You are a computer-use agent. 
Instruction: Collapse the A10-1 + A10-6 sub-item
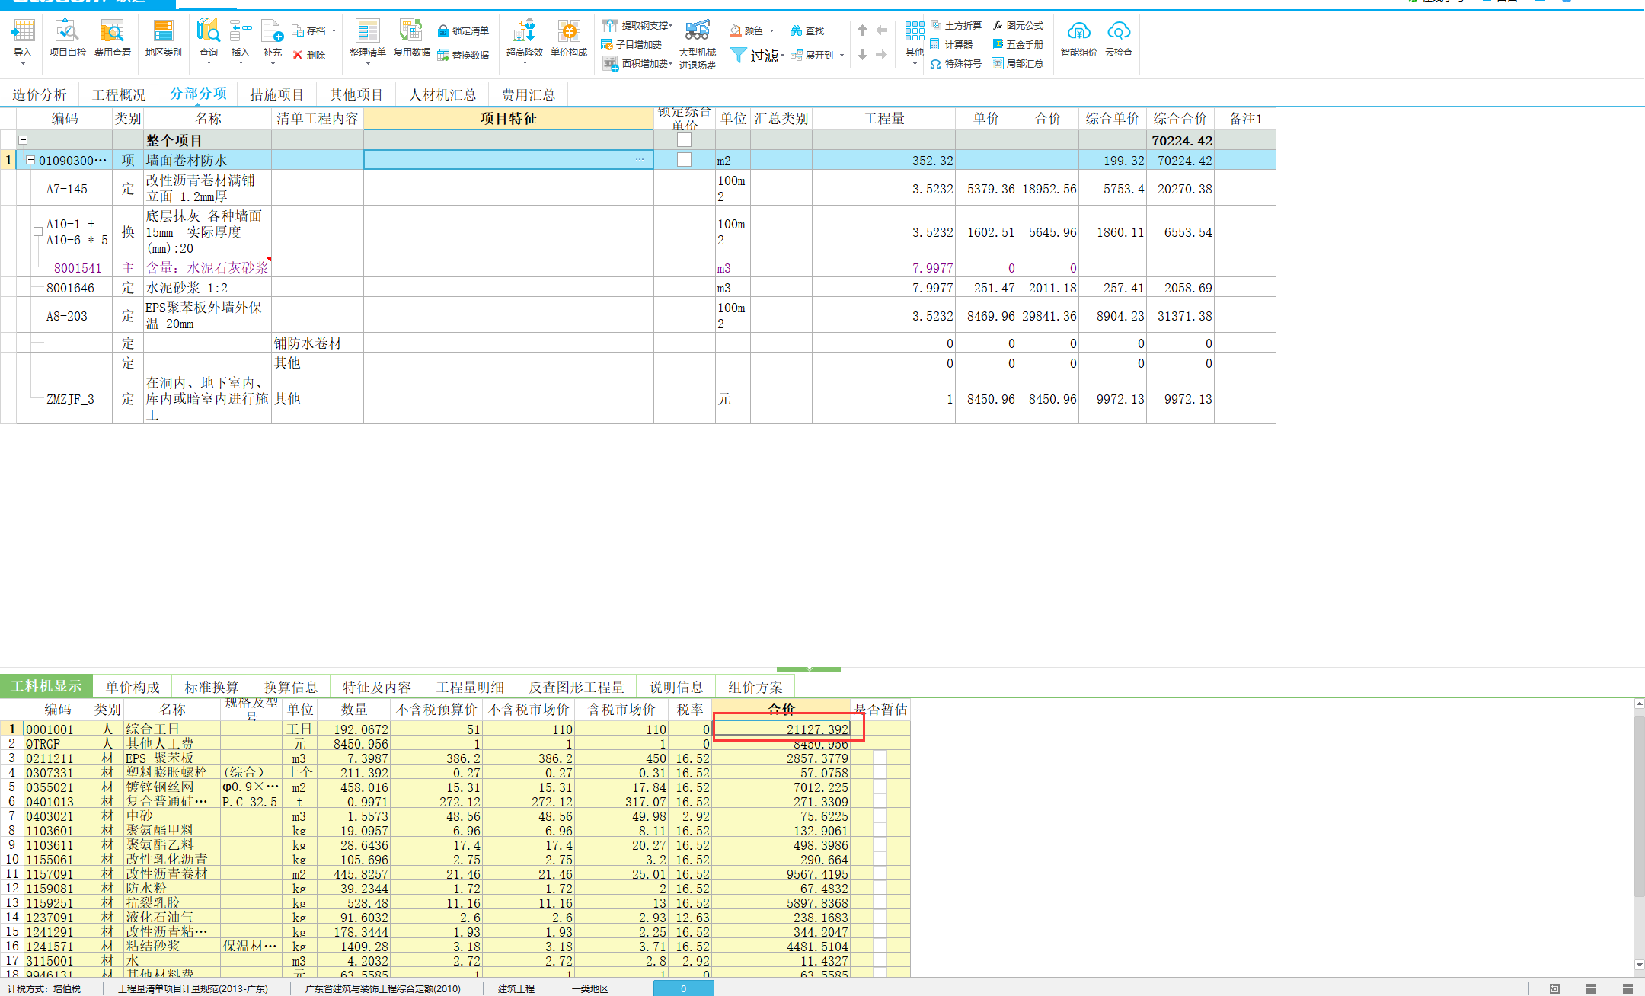[37, 231]
